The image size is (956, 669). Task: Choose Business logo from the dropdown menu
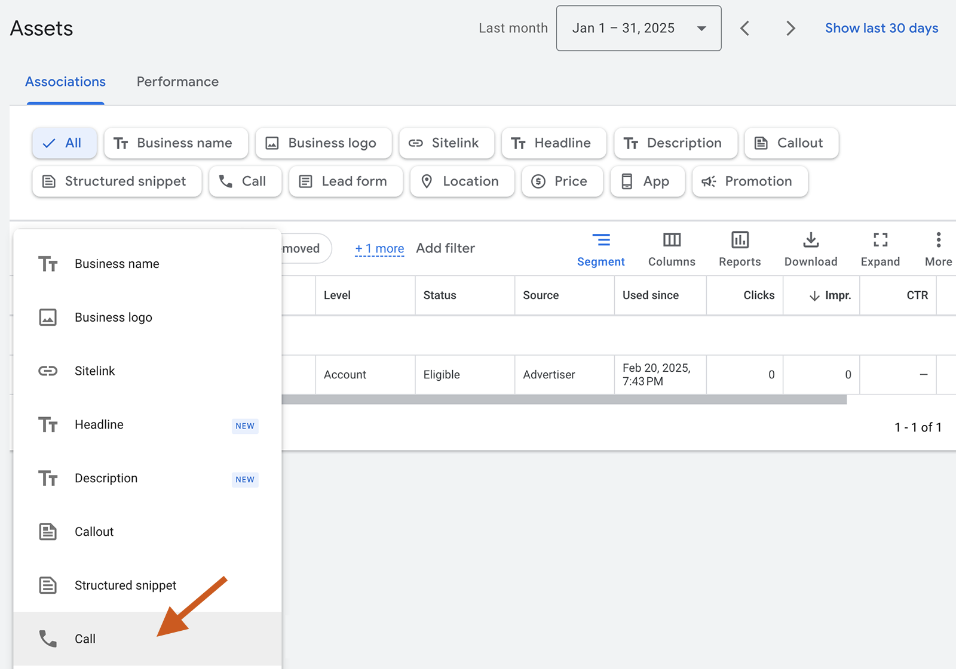(x=148, y=317)
